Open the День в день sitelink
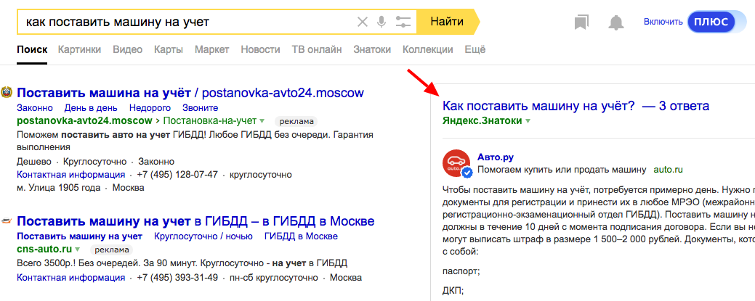Viewport: 755px width, 301px height. 91,107
